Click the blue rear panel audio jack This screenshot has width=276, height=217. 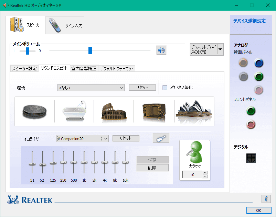click(x=258, y=63)
